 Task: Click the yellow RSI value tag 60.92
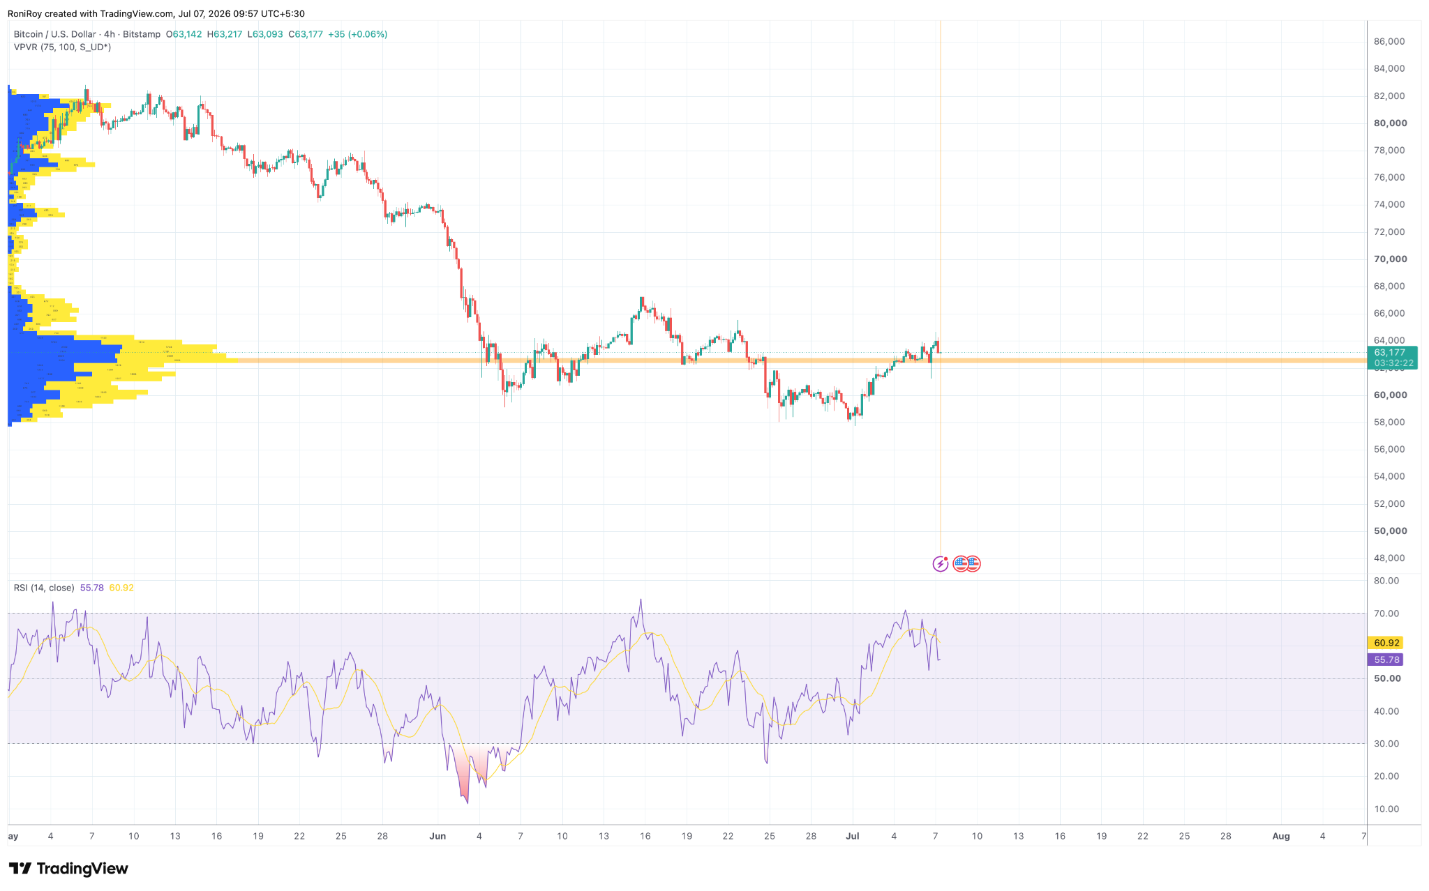pyautogui.click(x=1386, y=643)
